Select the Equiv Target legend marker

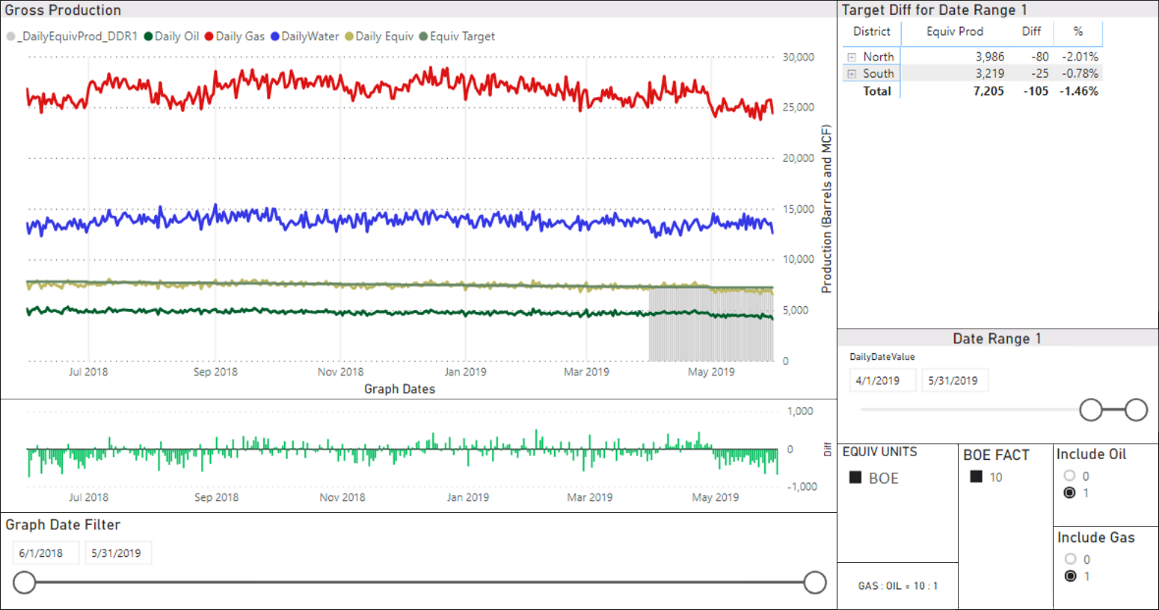pos(423,37)
